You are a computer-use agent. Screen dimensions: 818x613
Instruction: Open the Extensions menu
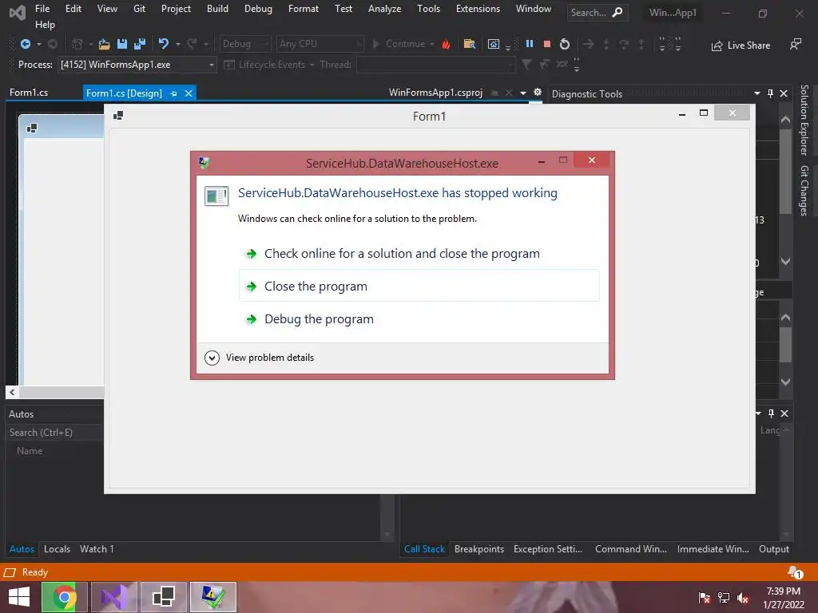click(x=478, y=9)
